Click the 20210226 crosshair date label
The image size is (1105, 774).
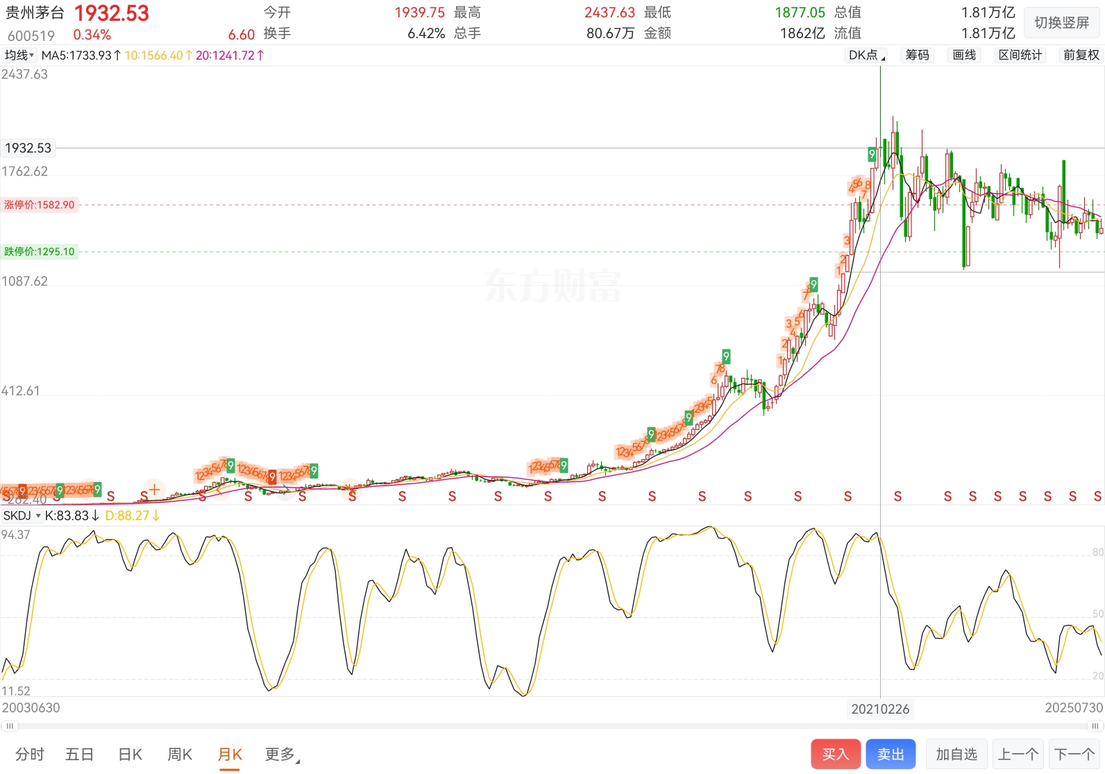[x=880, y=709]
